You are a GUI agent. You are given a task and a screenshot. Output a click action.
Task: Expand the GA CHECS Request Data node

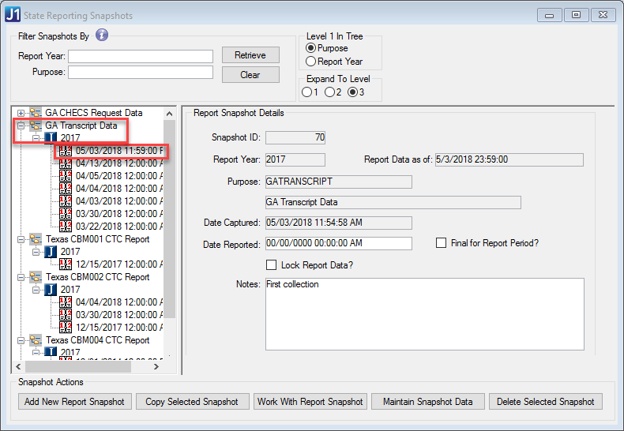click(x=21, y=113)
